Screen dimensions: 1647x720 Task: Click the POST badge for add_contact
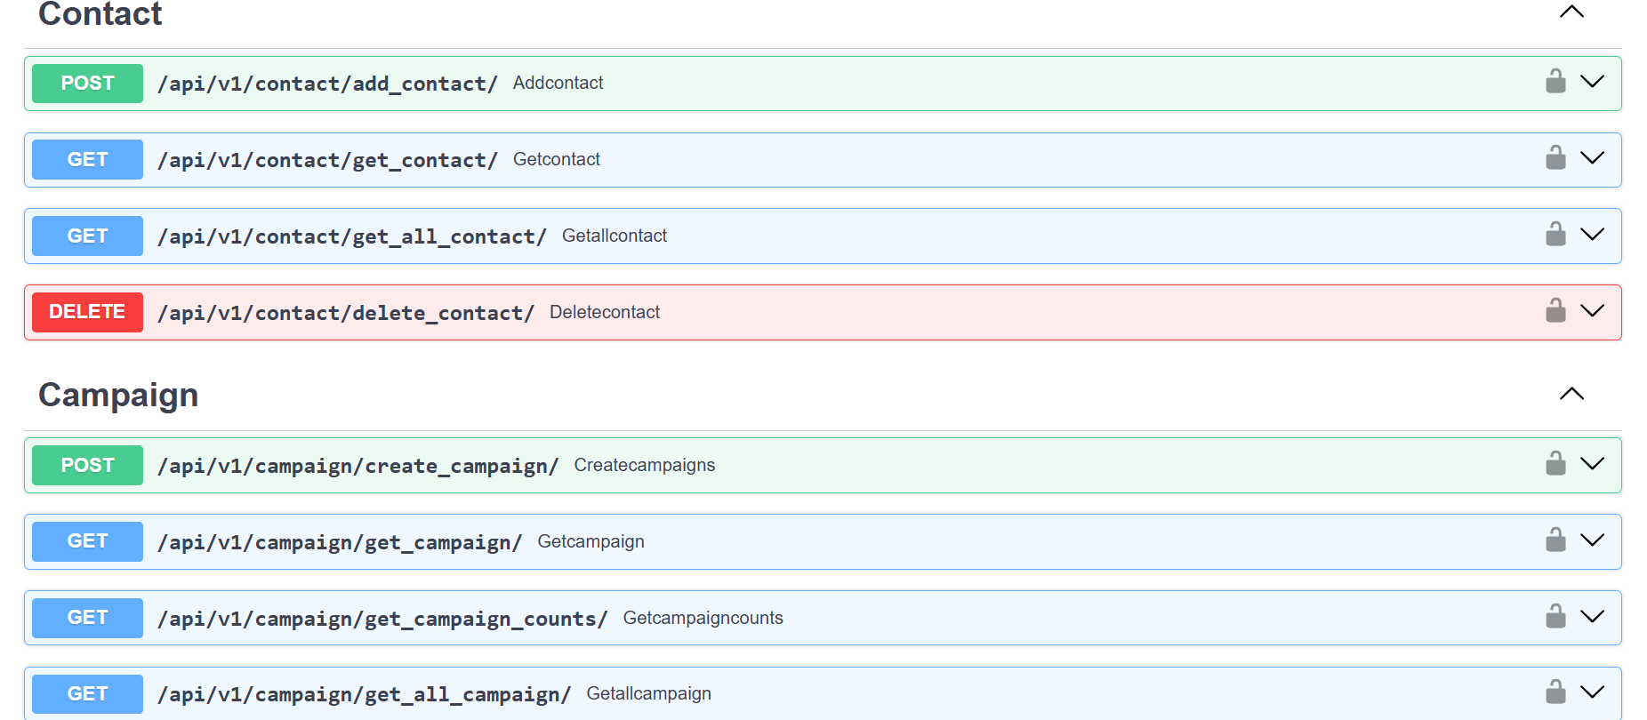(87, 84)
